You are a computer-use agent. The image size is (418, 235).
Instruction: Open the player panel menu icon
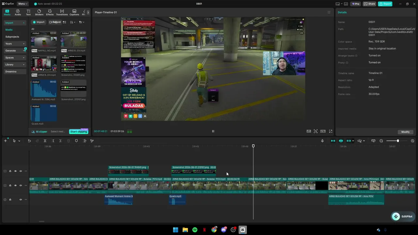tap(329, 12)
